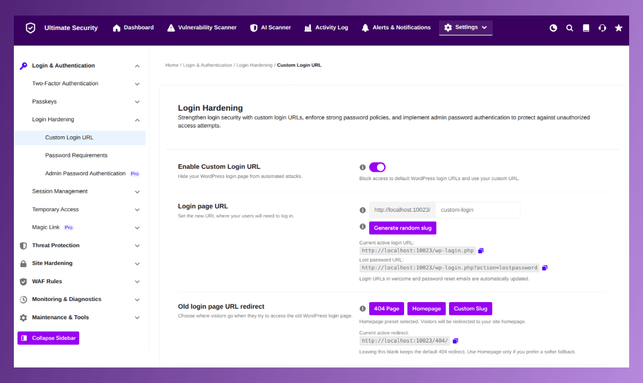The height and width of the screenshot is (383, 643).
Task: Select the 404 Page redirect option
Action: point(386,309)
